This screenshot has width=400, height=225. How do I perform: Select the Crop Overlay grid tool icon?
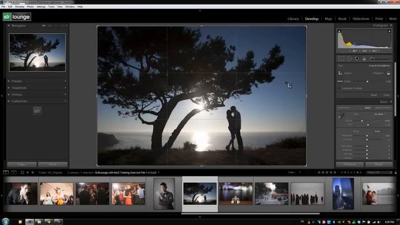341,59
